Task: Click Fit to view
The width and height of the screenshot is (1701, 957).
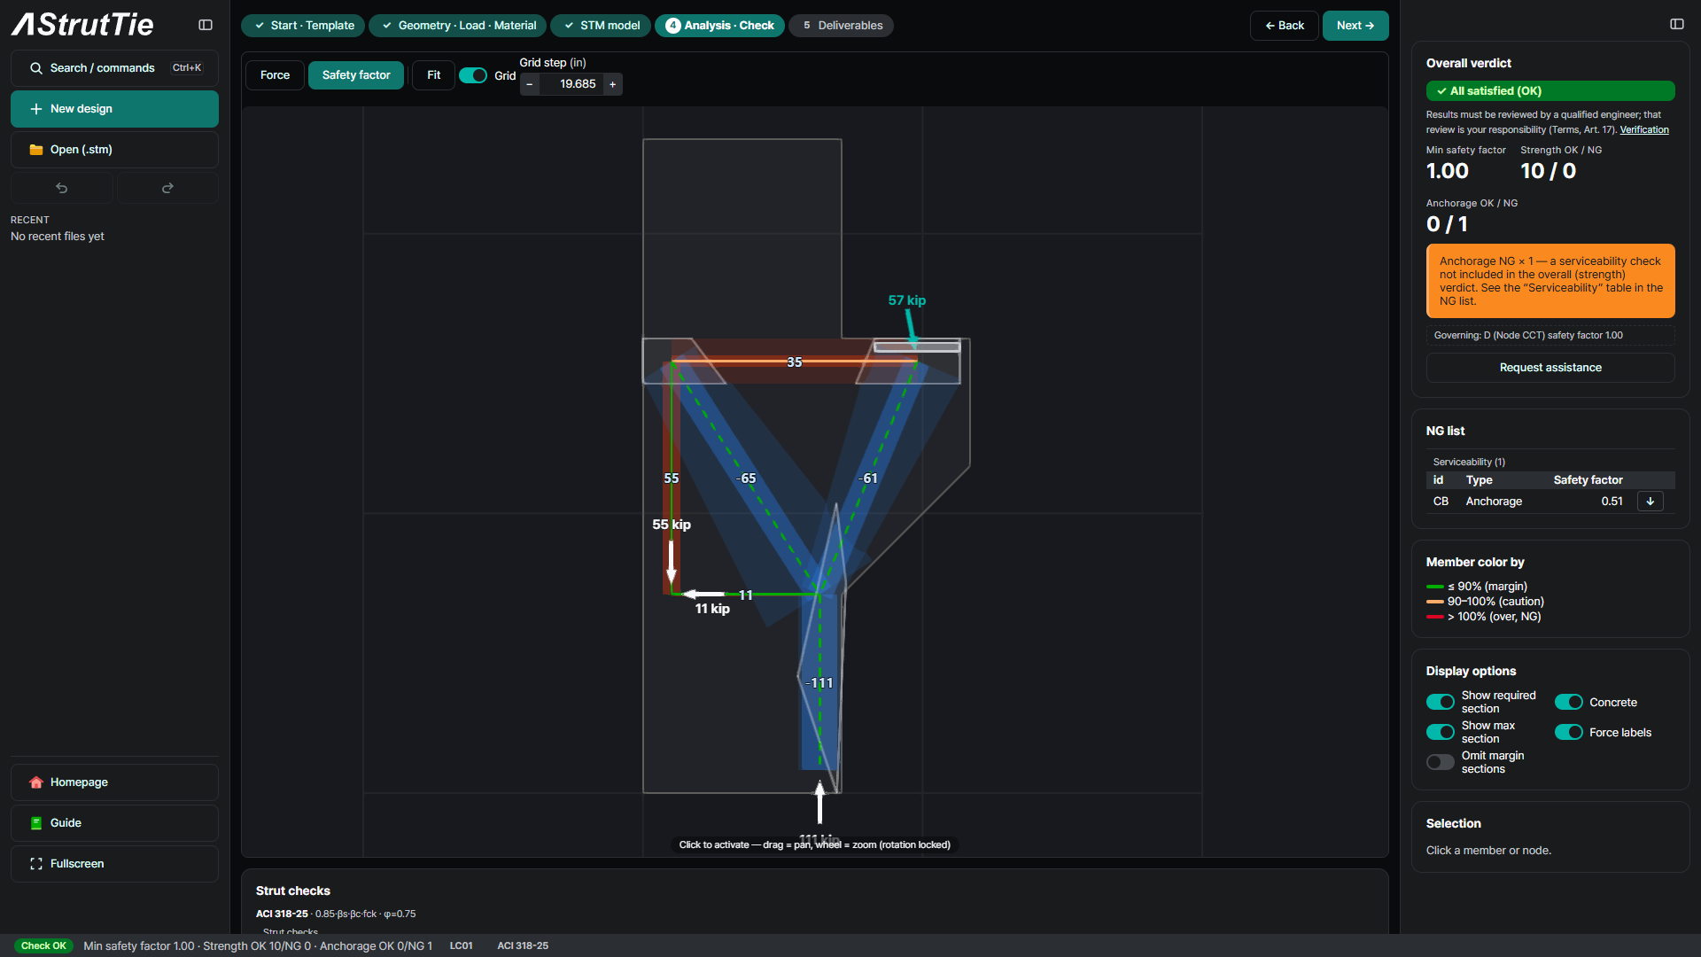Action: click(x=433, y=75)
